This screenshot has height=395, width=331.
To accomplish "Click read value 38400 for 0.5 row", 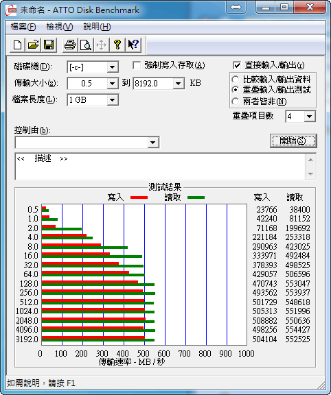I will click(299, 210).
